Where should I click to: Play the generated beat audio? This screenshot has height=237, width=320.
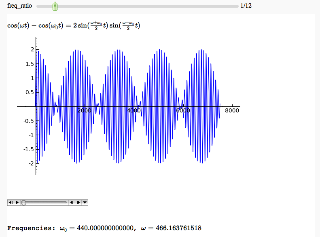click(17, 202)
